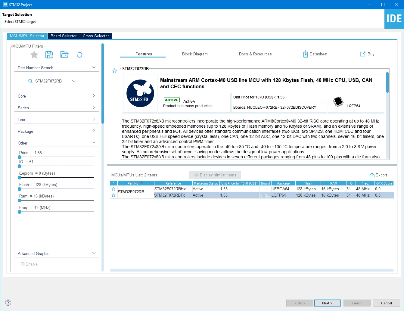404x311 pixels.
Task: Sort list by Package column header
Action: point(283,183)
